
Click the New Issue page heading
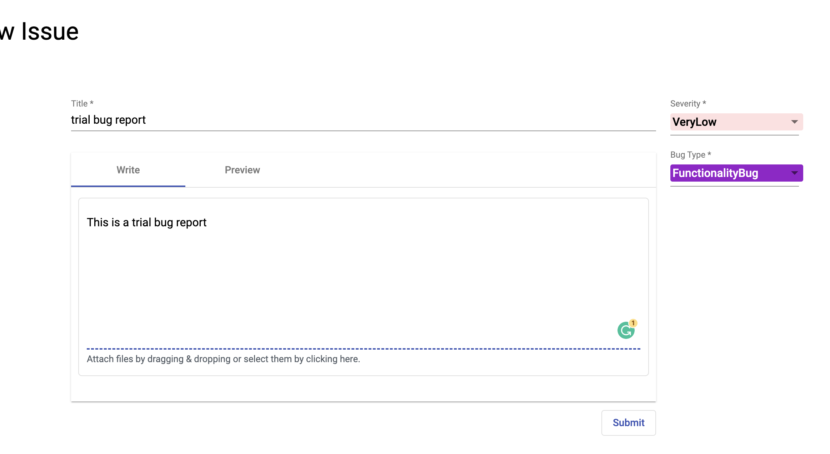coord(39,31)
